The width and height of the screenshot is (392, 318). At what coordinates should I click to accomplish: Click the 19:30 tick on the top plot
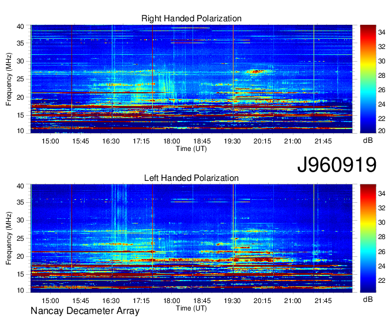point(232,141)
